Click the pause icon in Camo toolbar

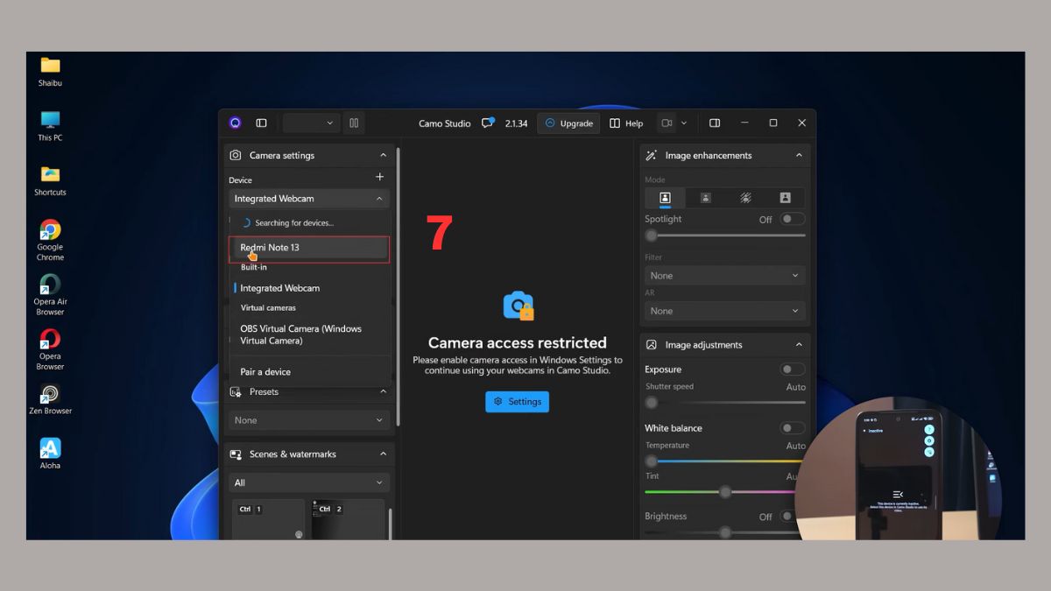point(354,123)
